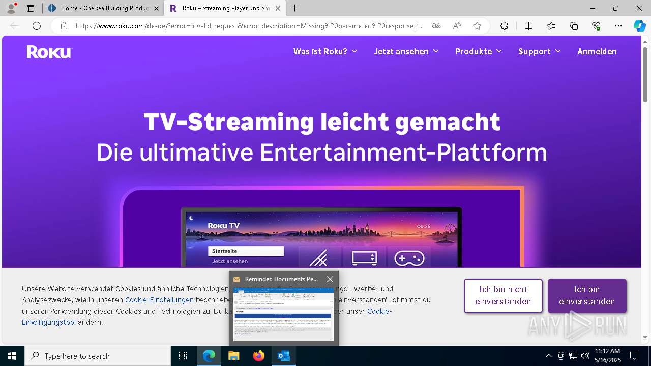Accept cookies with 'Ich bin einverstanden'

pos(587,295)
